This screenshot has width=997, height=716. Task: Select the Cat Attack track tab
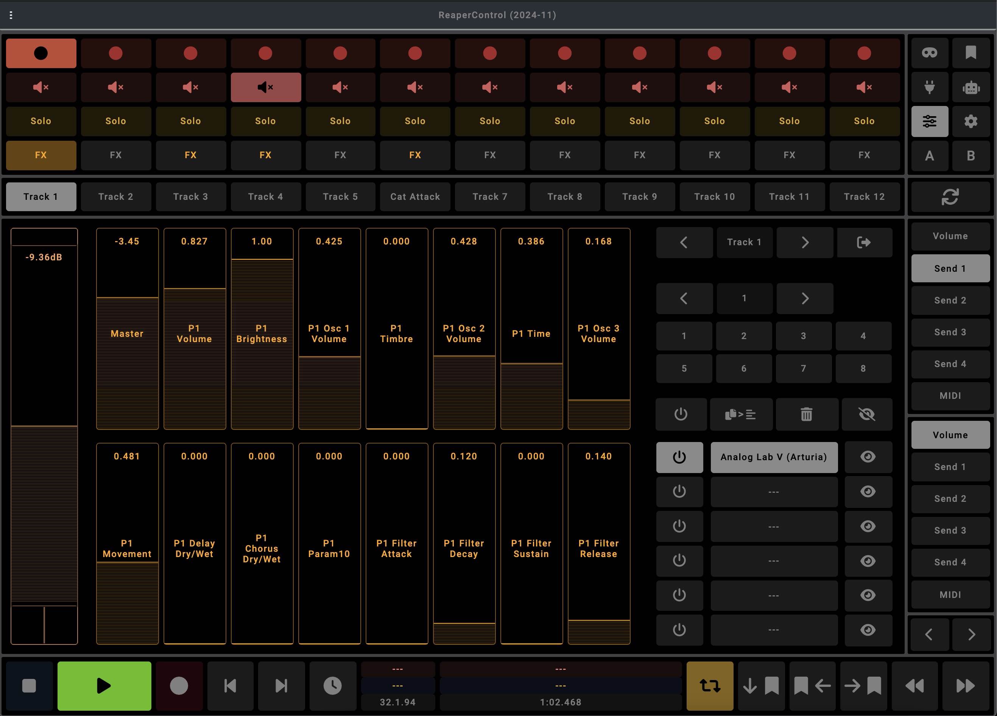415,196
